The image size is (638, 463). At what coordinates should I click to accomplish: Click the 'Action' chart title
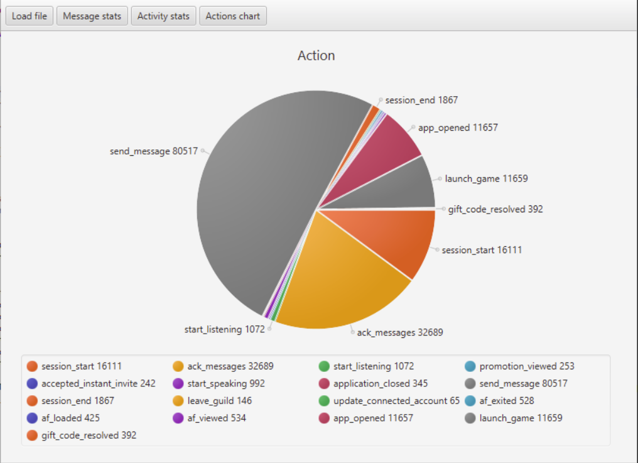[x=316, y=55]
